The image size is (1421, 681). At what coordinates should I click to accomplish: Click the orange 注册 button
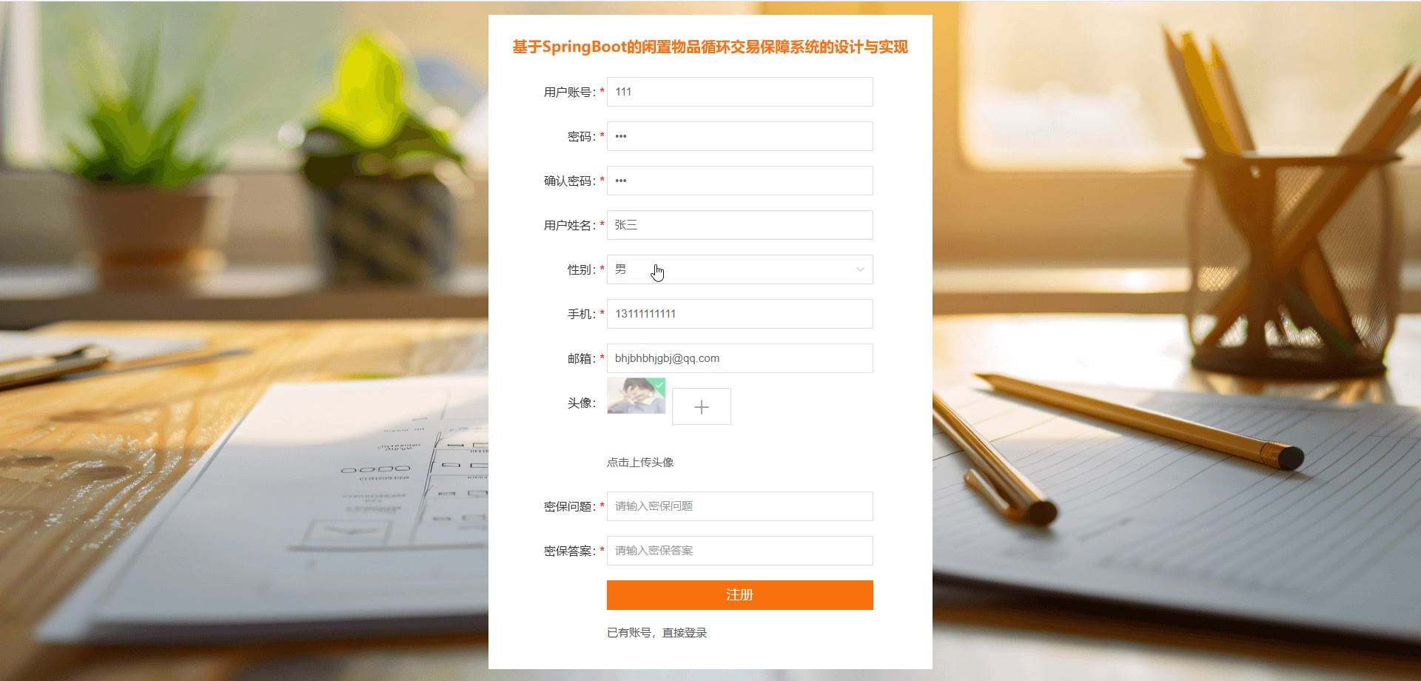[740, 595]
